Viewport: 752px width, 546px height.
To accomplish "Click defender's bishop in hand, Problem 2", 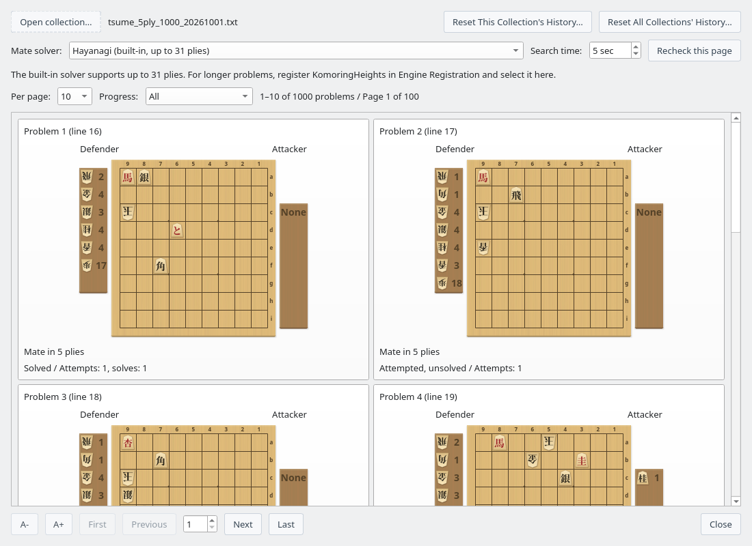I will (442, 195).
